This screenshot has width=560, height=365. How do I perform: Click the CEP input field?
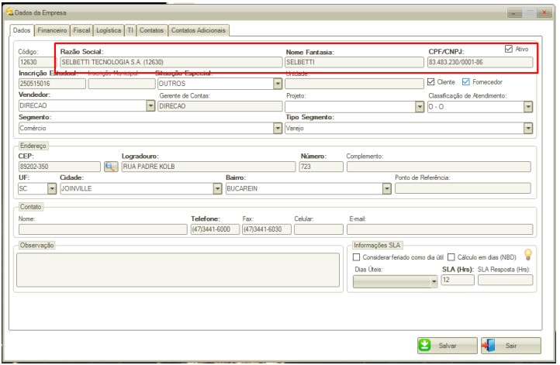(x=59, y=167)
